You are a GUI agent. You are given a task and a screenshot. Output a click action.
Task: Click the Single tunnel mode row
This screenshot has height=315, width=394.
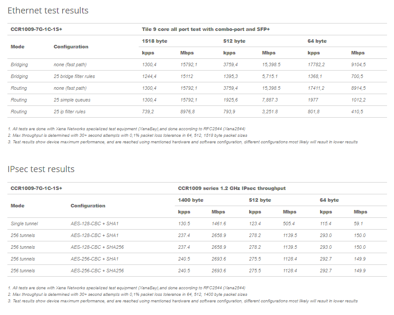coord(197,224)
